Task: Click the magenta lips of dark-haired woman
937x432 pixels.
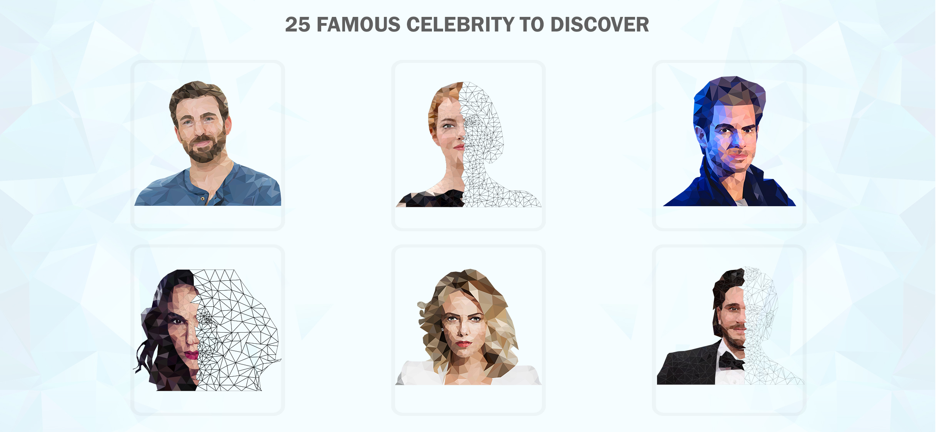Action: click(x=191, y=355)
